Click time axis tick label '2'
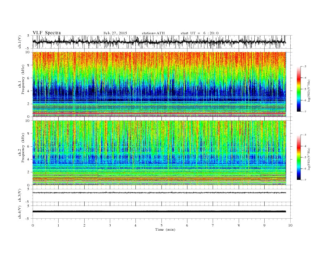The height and width of the screenshot is (253, 327). pyautogui.click(x=84, y=225)
